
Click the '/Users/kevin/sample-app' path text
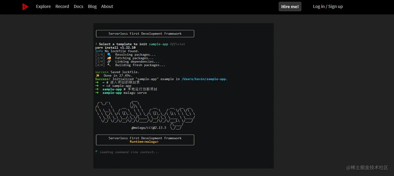point(204,79)
